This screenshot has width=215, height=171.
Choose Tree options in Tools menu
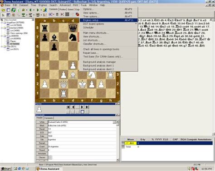[x=108, y=16]
